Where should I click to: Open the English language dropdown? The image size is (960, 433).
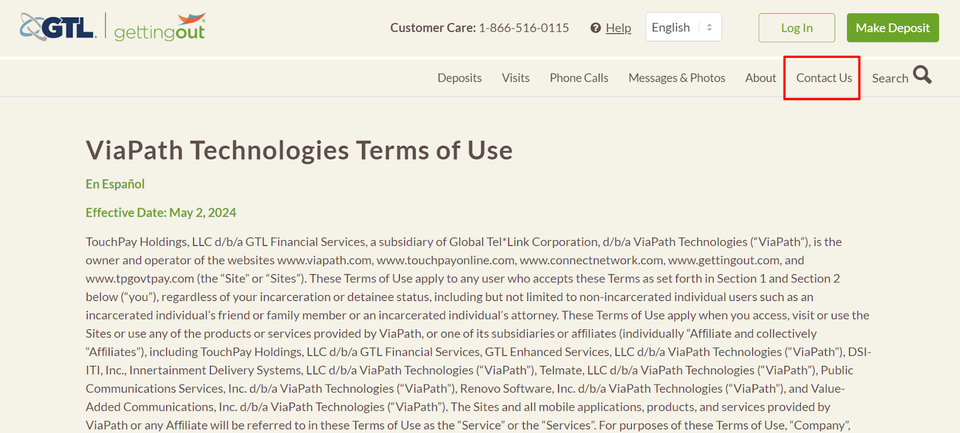683,27
